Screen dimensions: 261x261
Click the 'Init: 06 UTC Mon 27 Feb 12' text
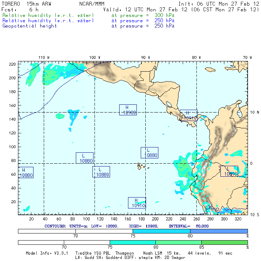pos(219,4)
